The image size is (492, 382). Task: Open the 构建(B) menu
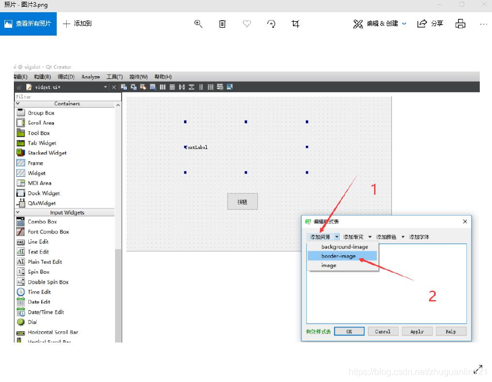click(x=42, y=77)
